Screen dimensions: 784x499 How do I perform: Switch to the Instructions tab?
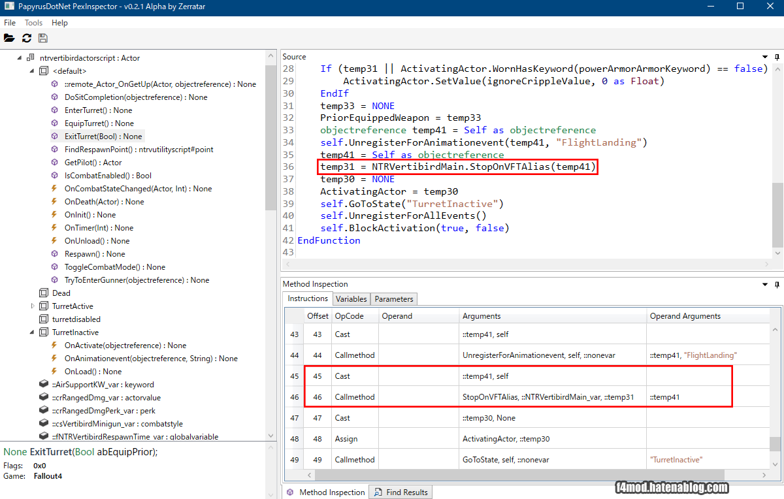pyautogui.click(x=308, y=298)
